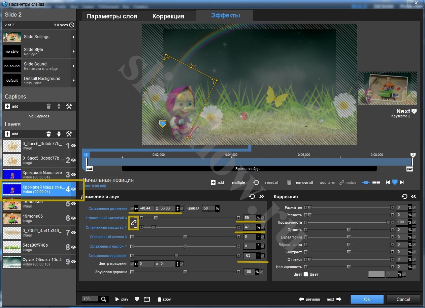Screen dimensions: 425x308
Task: Click the add keyframe plus icon
Action: (x=213, y=183)
